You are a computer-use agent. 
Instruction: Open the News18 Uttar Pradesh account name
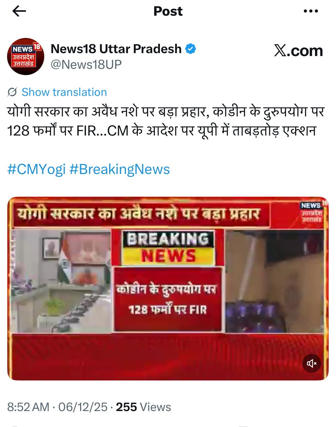pos(116,49)
